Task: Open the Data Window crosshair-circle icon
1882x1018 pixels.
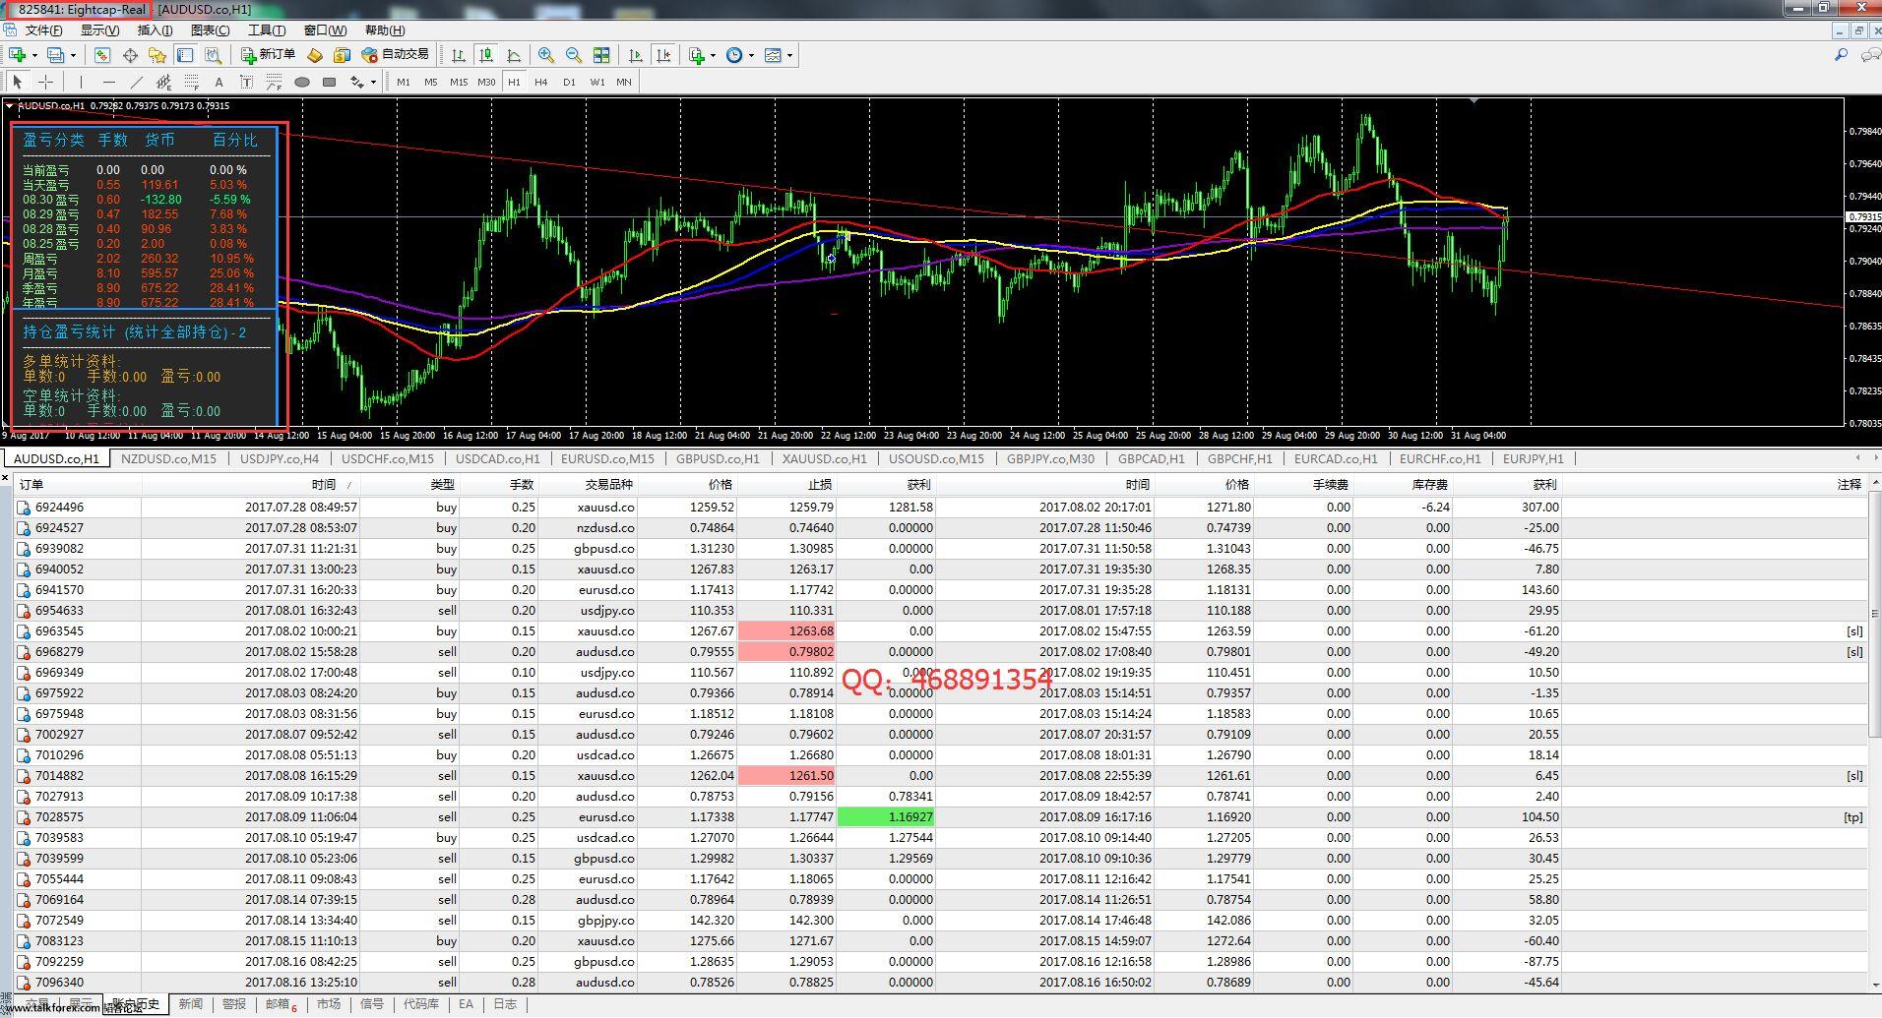Action: coord(130,55)
